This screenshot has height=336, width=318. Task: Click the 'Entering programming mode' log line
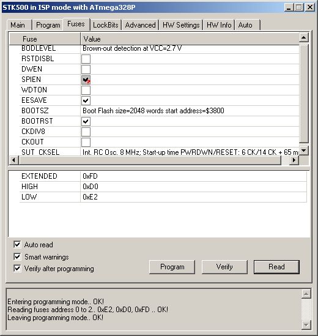coord(56,302)
